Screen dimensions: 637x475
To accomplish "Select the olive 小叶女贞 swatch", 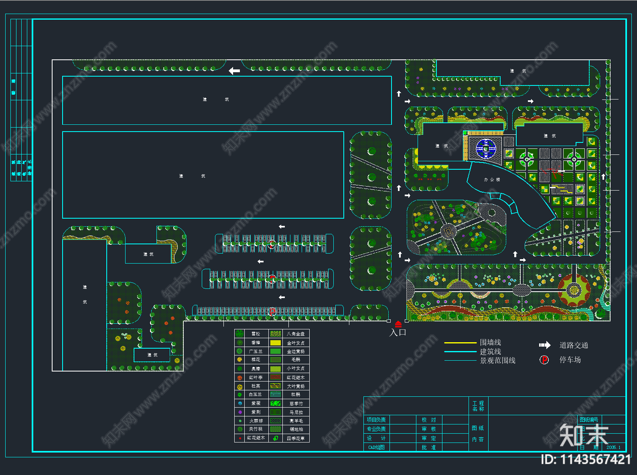I will (276, 369).
